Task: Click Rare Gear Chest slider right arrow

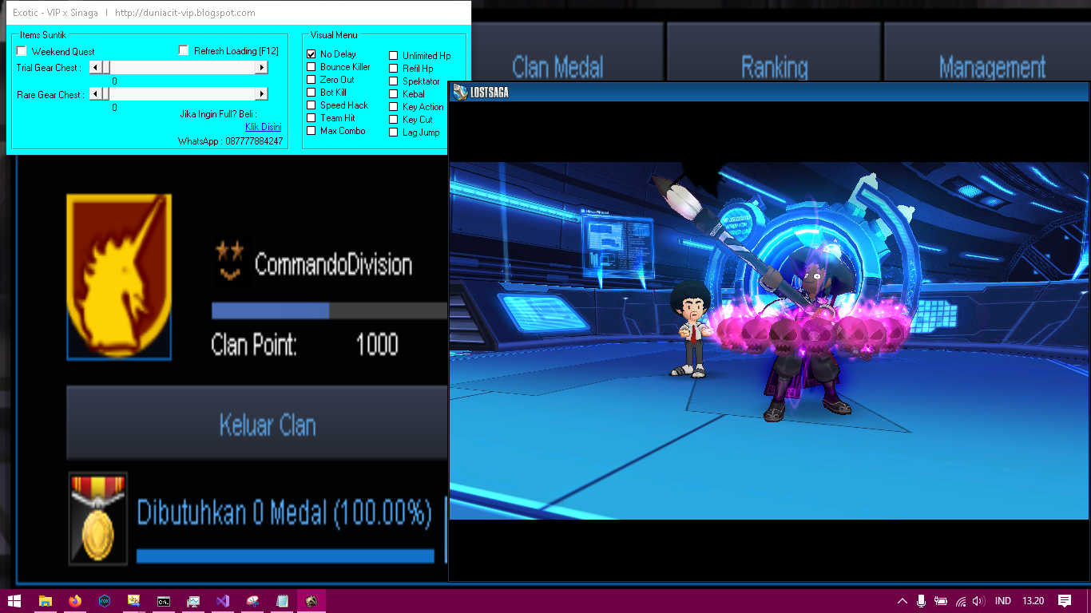Action: tap(261, 94)
